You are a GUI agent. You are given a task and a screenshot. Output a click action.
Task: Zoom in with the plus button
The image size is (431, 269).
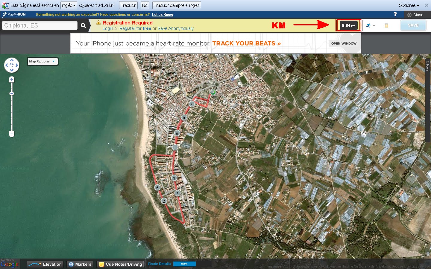[x=12, y=80]
